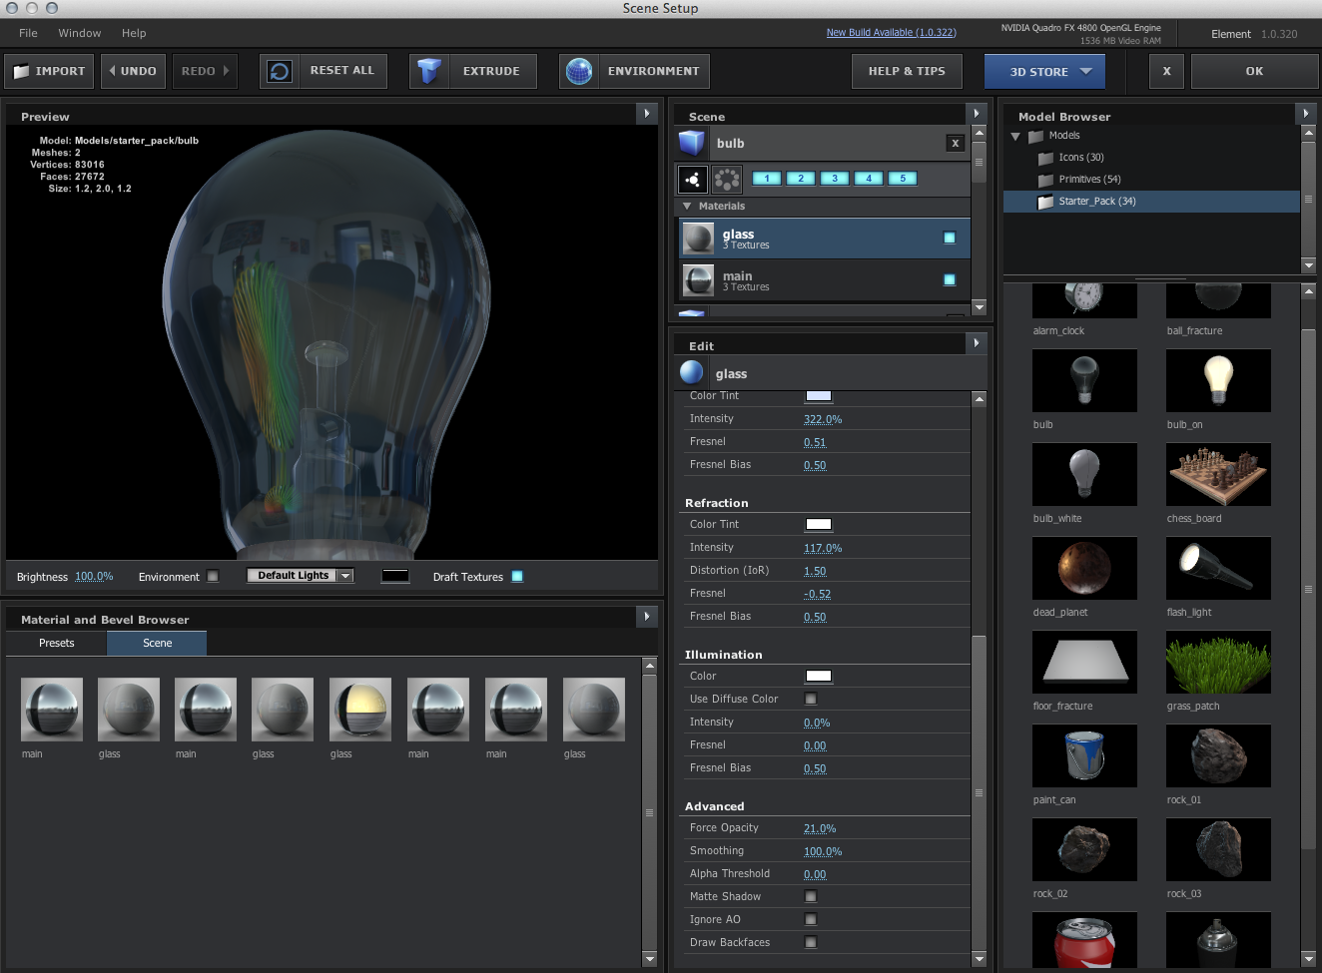The image size is (1322, 973).
Task: Click the Undo button
Action: (x=133, y=71)
